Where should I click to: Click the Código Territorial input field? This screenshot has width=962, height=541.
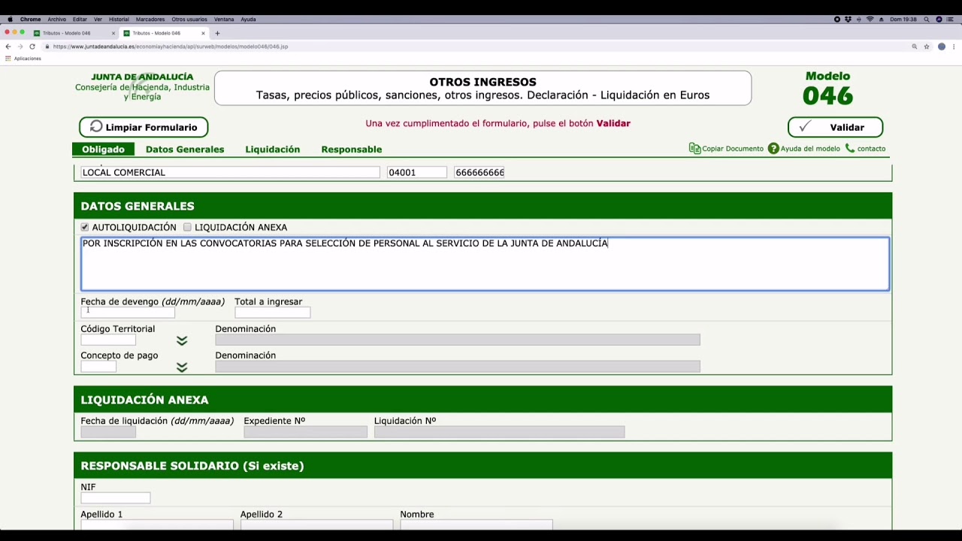pyautogui.click(x=108, y=340)
